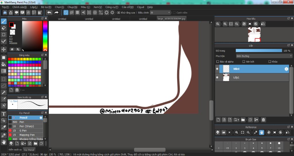Open the Help menu
The image size is (294, 156).
(x=150, y=7)
